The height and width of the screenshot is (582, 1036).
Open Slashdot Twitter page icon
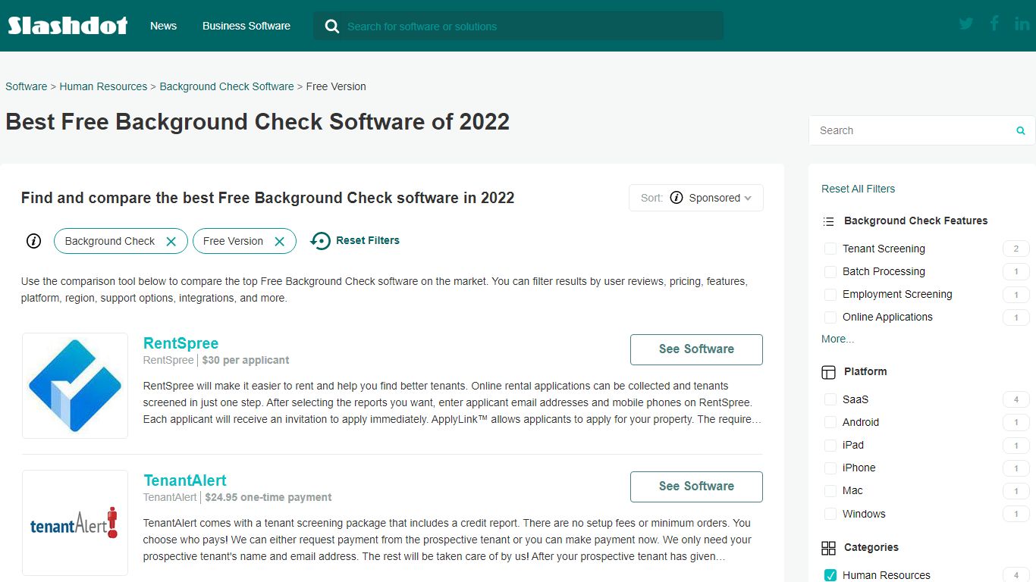click(965, 23)
